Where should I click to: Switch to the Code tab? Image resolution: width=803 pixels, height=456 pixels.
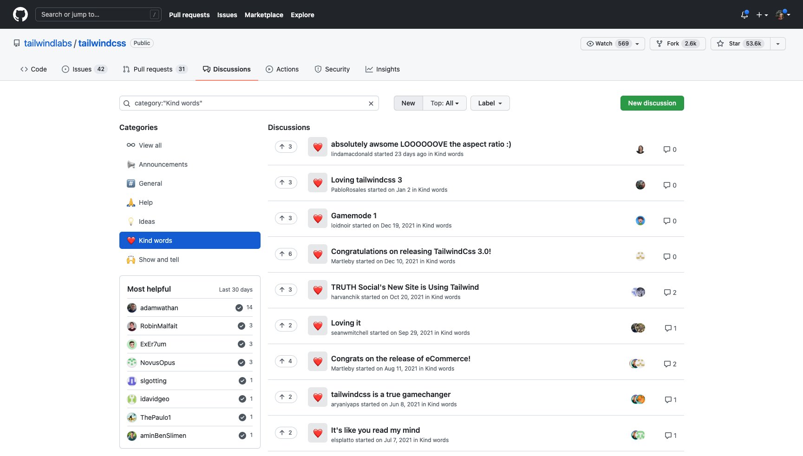[33, 69]
